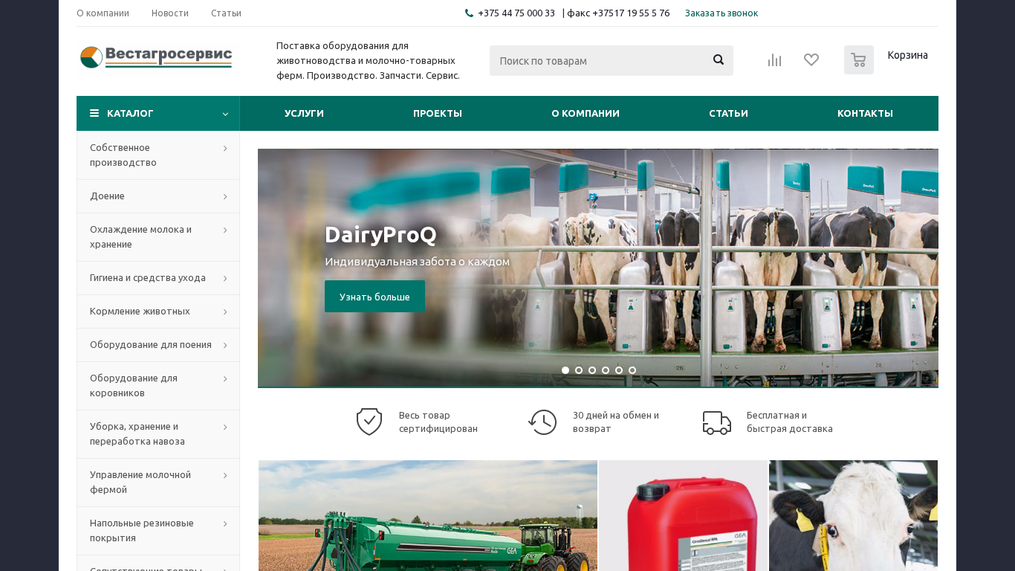Open the УСЛУГИ menu item
Image resolution: width=1015 pixels, height=571 pixels.
pos(304,114)
